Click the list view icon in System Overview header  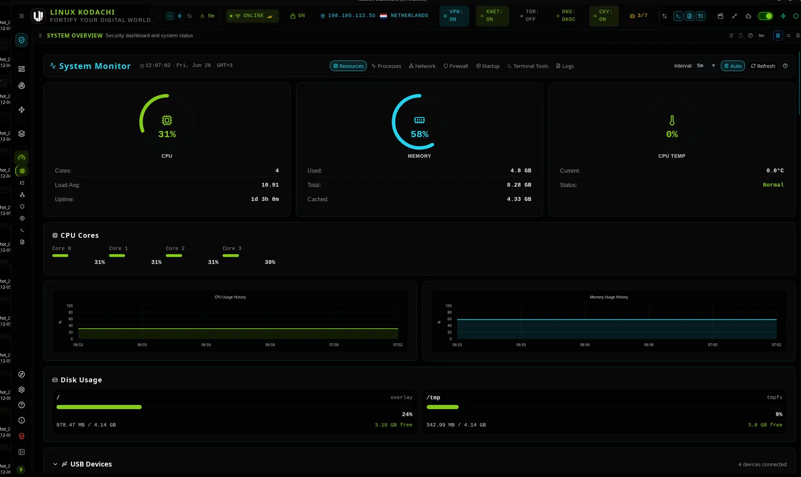coord(731,36)
